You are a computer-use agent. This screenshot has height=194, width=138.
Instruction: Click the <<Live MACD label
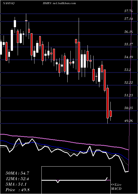click(x=116, y=187)
